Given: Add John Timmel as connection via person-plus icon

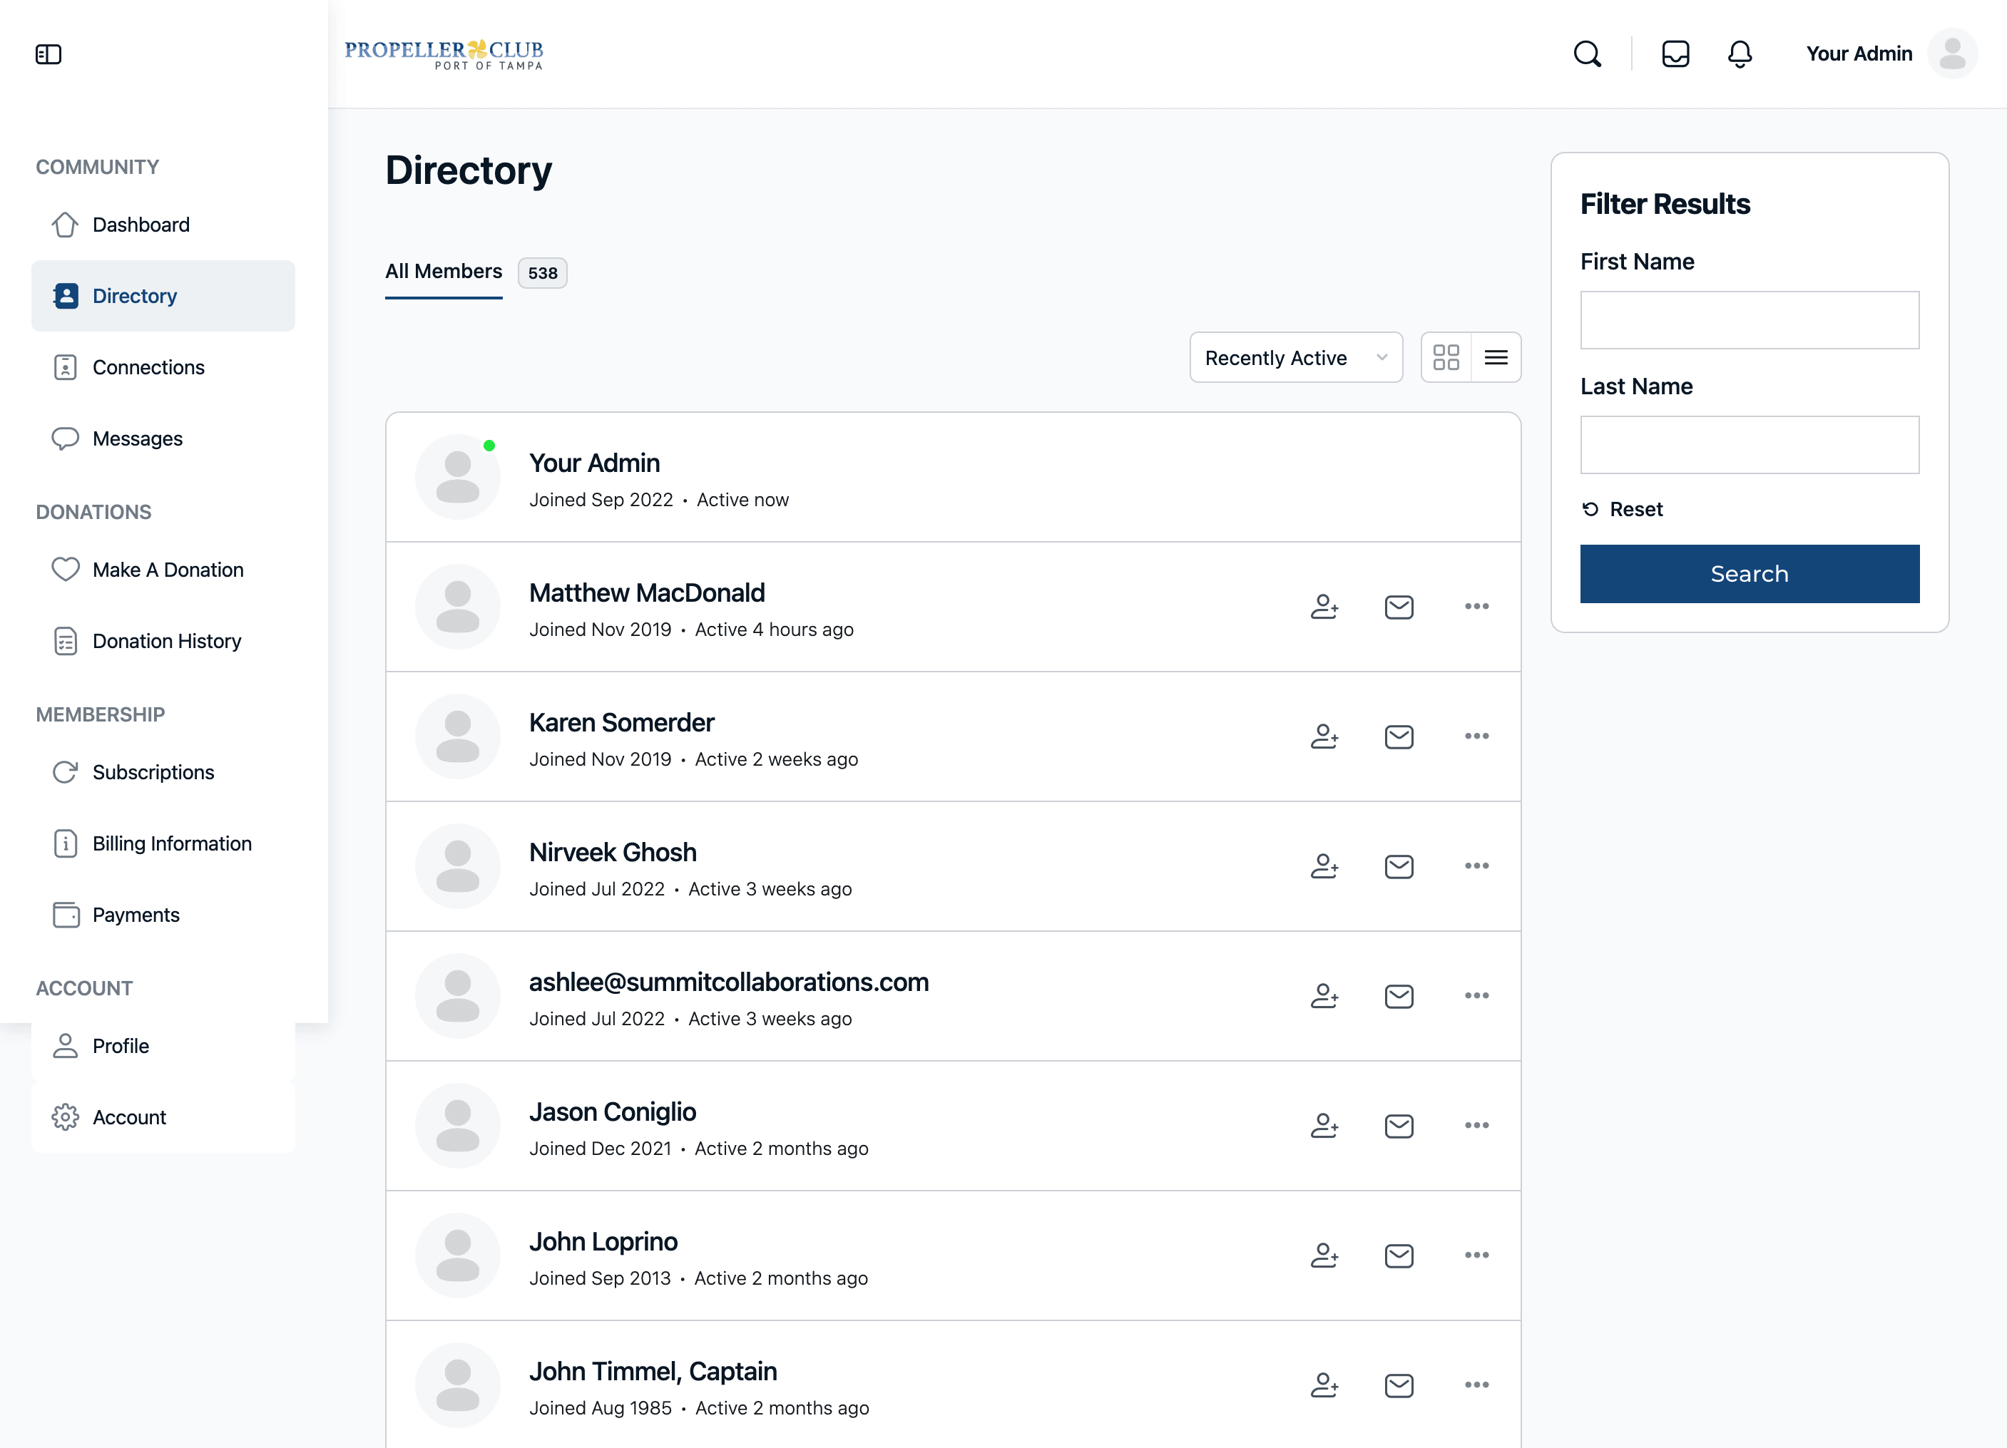Looking at the screenshot, I should tap(1324, 1385).
